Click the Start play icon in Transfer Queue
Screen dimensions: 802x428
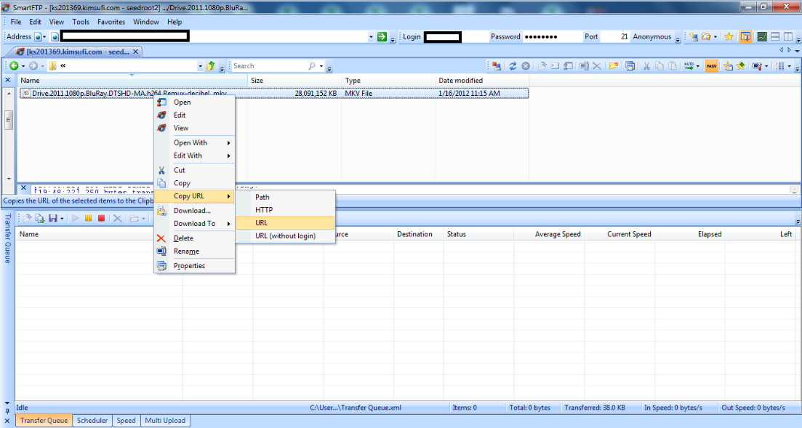[75, 218]
